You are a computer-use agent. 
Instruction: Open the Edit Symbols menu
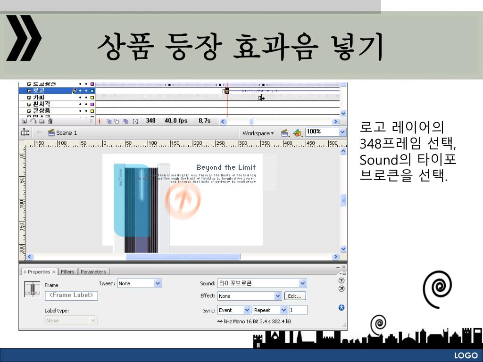click(298, 133)
